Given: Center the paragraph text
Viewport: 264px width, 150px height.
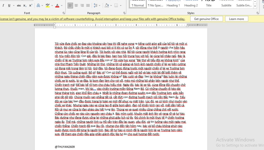Looking at the screenshot, I should pos(76,5).
